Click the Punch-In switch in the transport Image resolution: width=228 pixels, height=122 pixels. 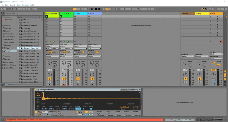click(134, 9)
